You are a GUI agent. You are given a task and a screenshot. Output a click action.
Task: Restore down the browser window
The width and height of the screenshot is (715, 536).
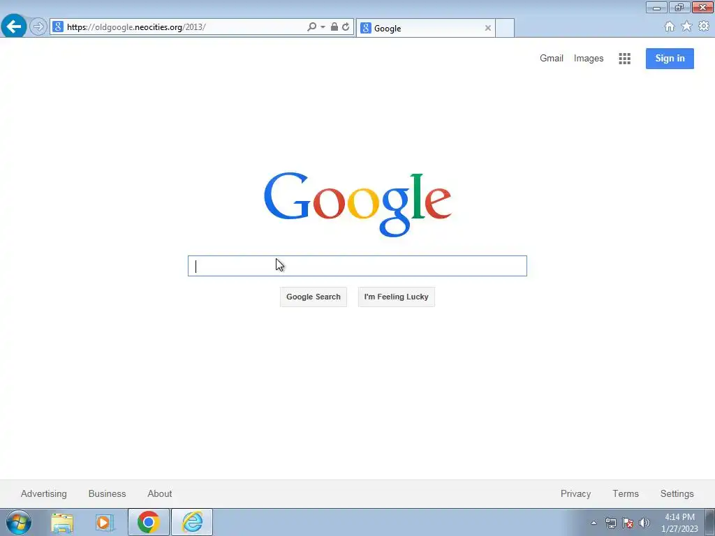(x=679, y=7)
